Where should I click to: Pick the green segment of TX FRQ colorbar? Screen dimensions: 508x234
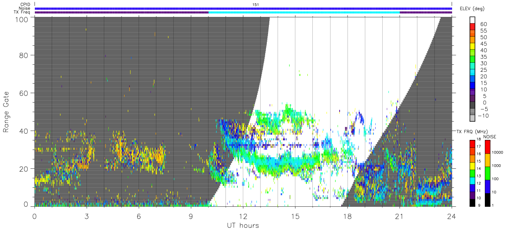point(472,173)
